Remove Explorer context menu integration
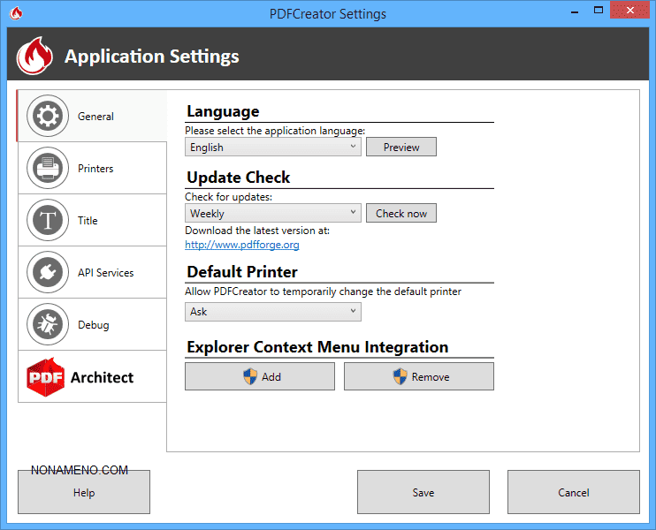 tap(419, 376)
